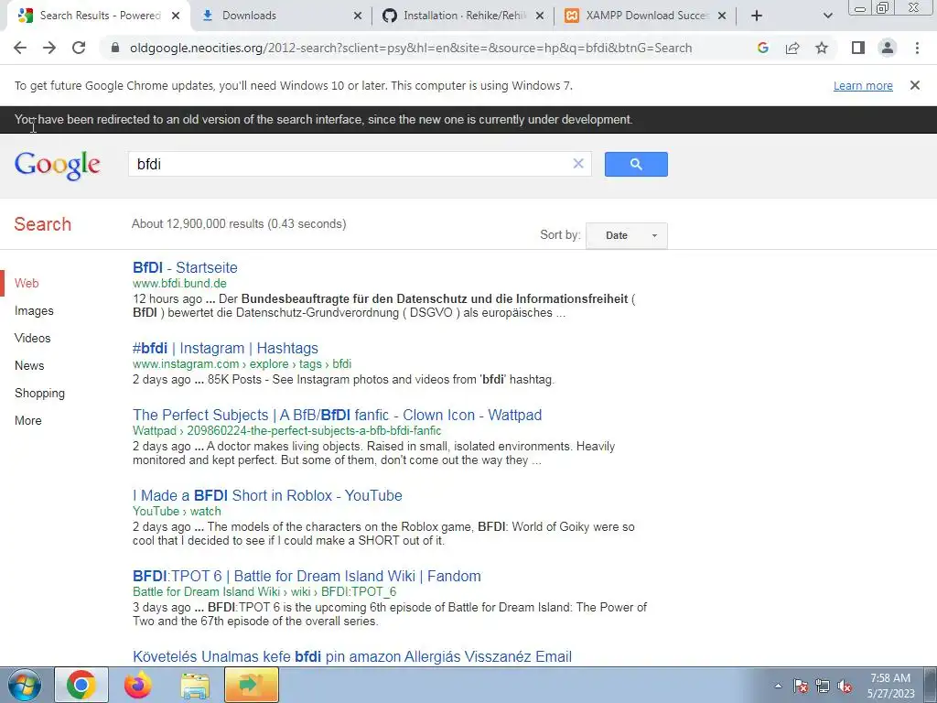Switch to the XAMPP Download Success tab
Image resolution: width=937 pixels, height=703 pixels.
pos(645,16)
